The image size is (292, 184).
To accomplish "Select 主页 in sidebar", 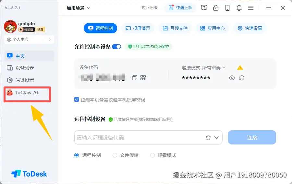I will click(x=29, y=56).
